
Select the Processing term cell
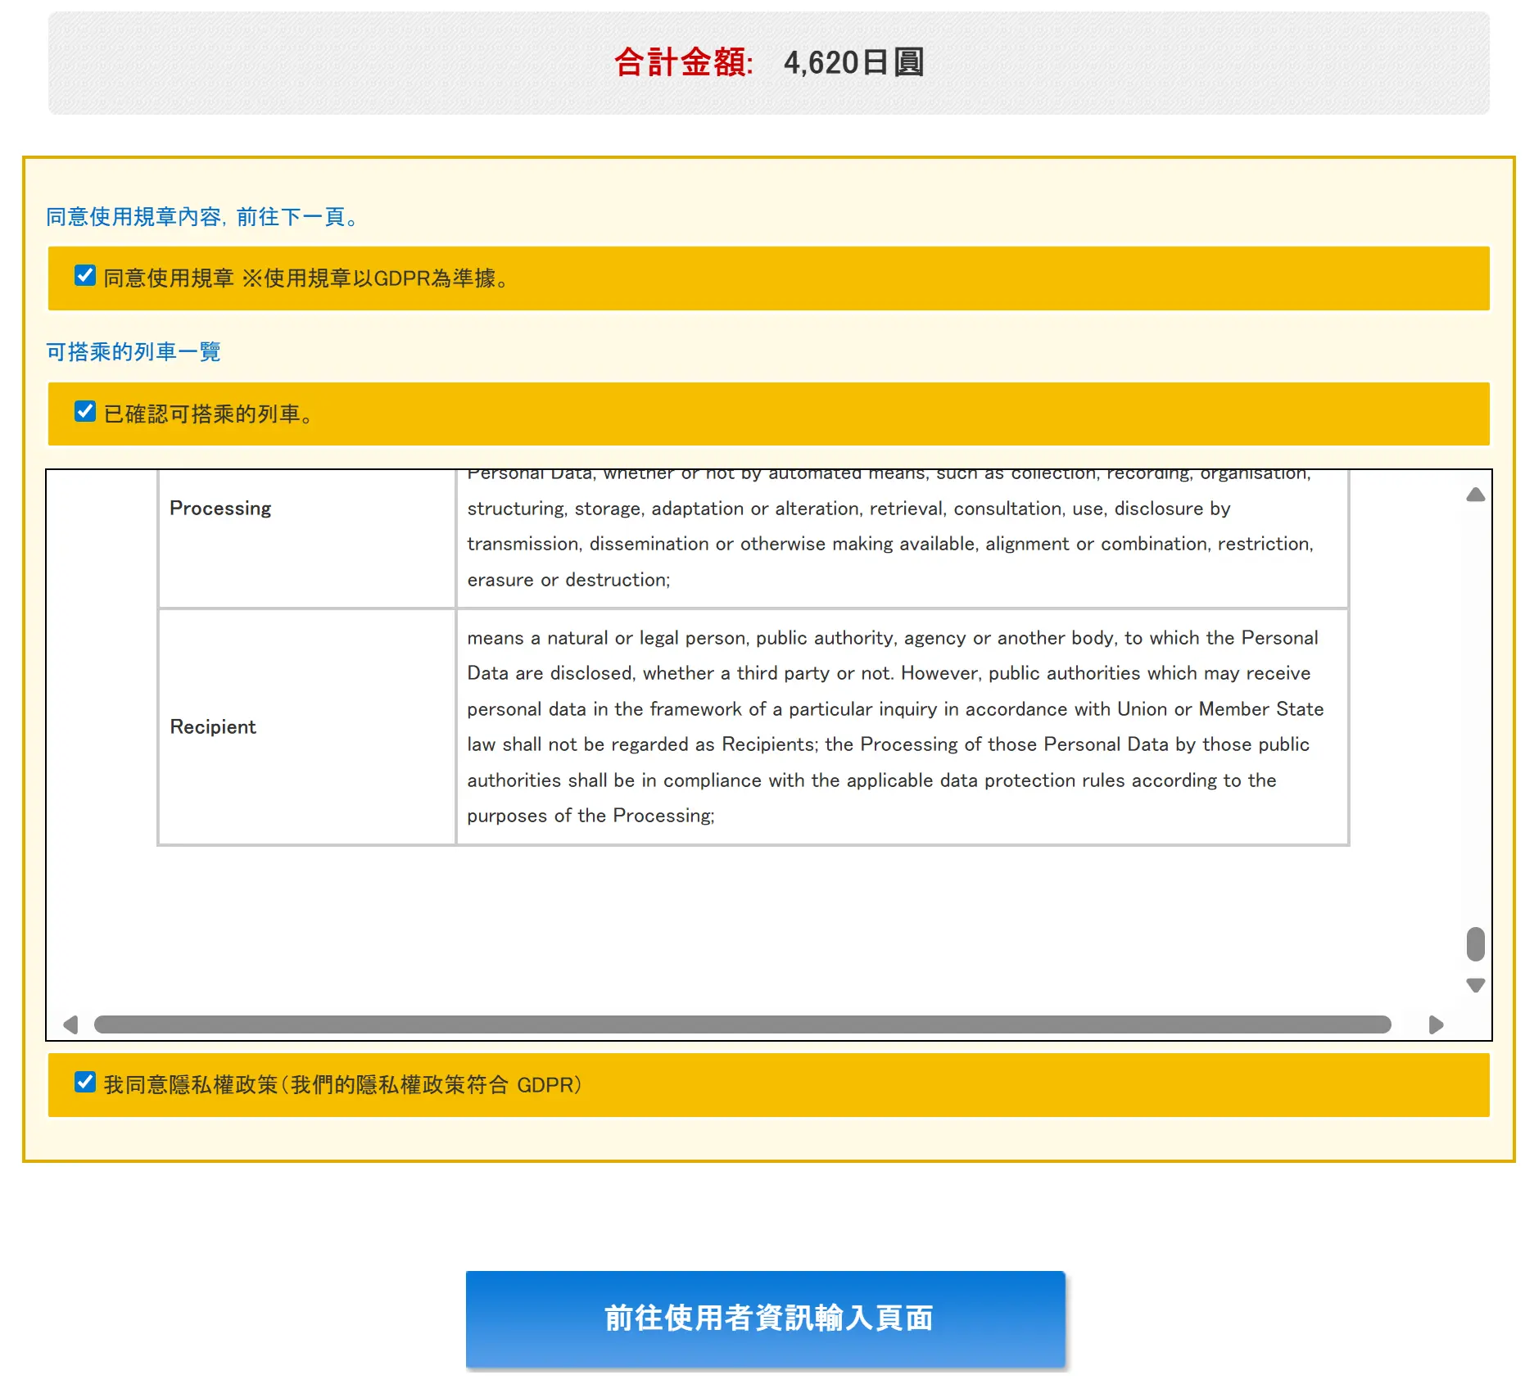pos(306,509)
